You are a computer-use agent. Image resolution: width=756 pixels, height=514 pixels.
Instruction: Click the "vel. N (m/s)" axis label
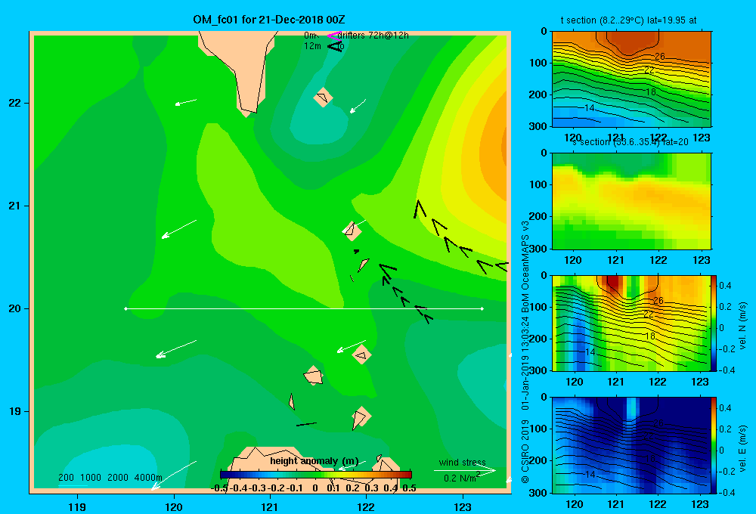click(x=743, y=326)
